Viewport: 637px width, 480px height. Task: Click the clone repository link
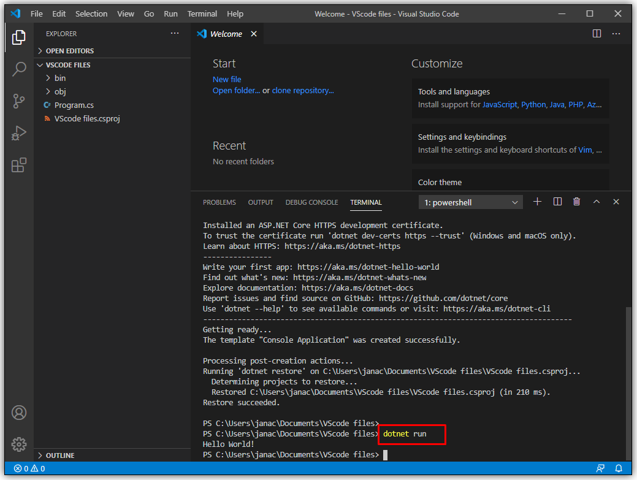(303, 90)
